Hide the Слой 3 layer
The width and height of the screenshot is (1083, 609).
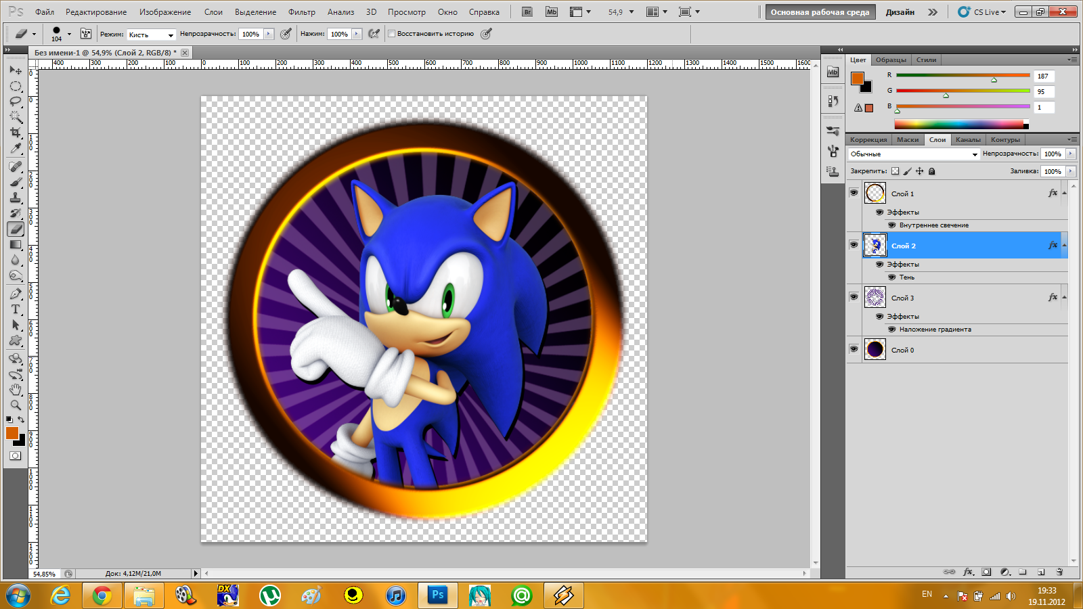854,297
